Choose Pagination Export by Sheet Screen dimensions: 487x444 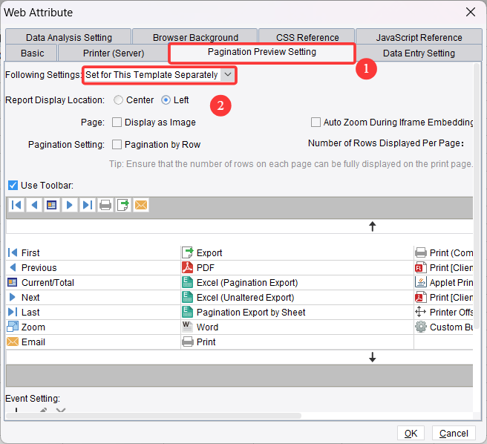click(x=297, y=312)
